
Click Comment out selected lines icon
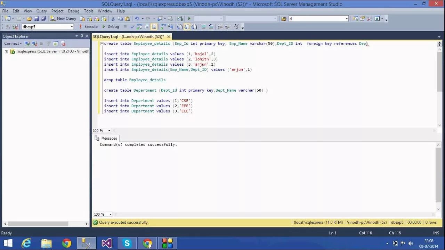click(203, 26)
